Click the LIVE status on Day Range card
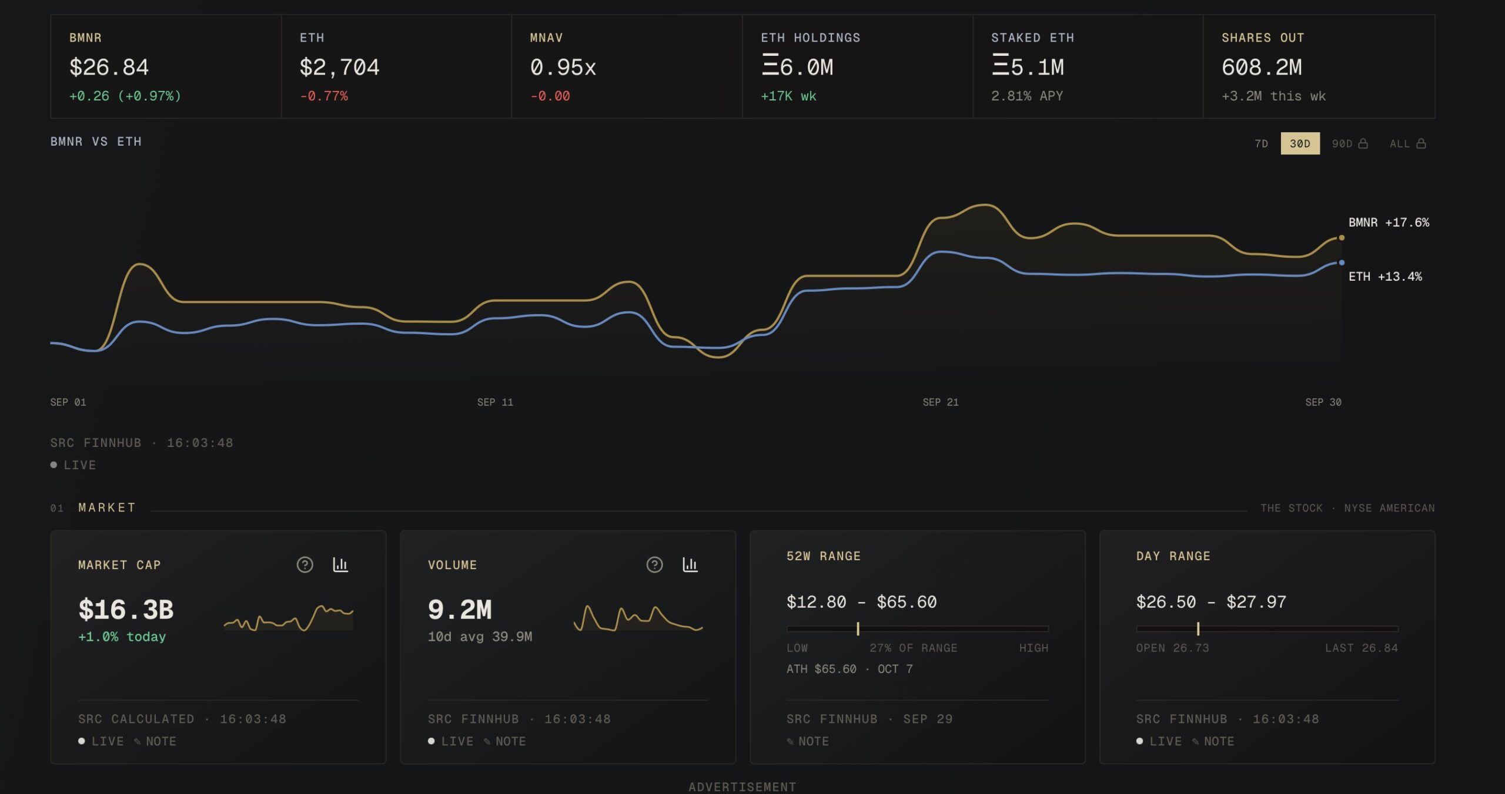 coord(1159,741)
